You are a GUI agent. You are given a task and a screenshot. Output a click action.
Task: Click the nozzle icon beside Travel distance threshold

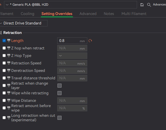9,78
